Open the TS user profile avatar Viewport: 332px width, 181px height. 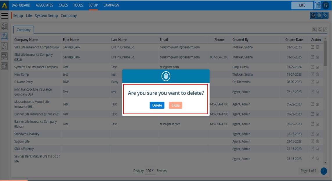click(x=326, y=5)
